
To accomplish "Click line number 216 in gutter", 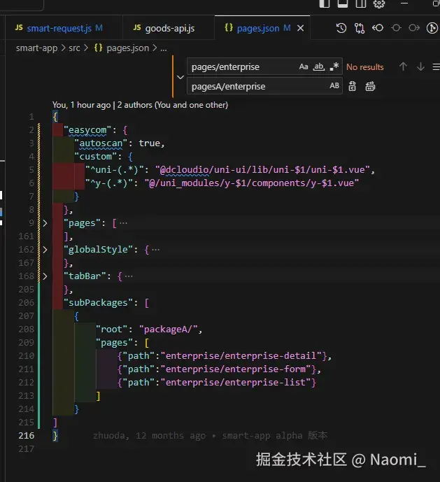I will [x=27, y=436].
